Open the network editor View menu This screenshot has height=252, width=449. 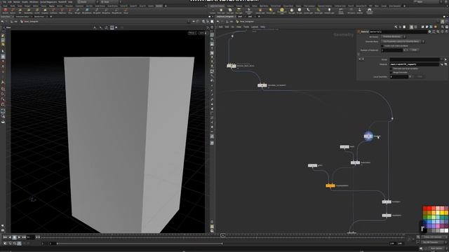click(239, 27)
